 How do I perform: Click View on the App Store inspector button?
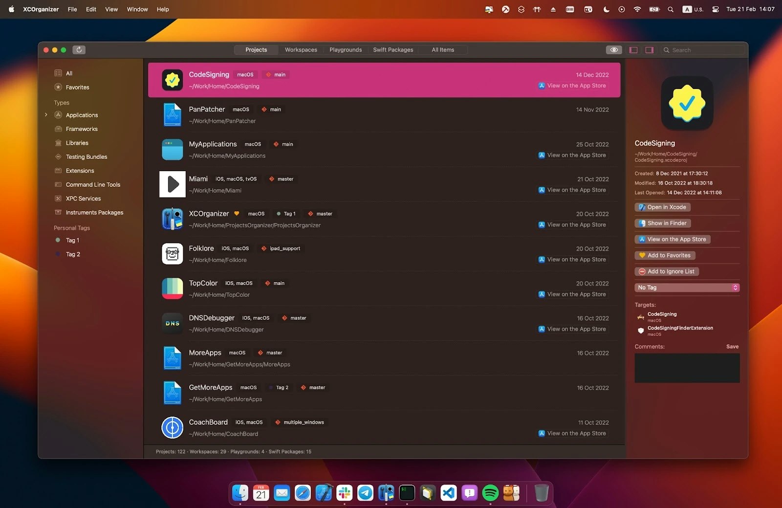pos(672,240)
